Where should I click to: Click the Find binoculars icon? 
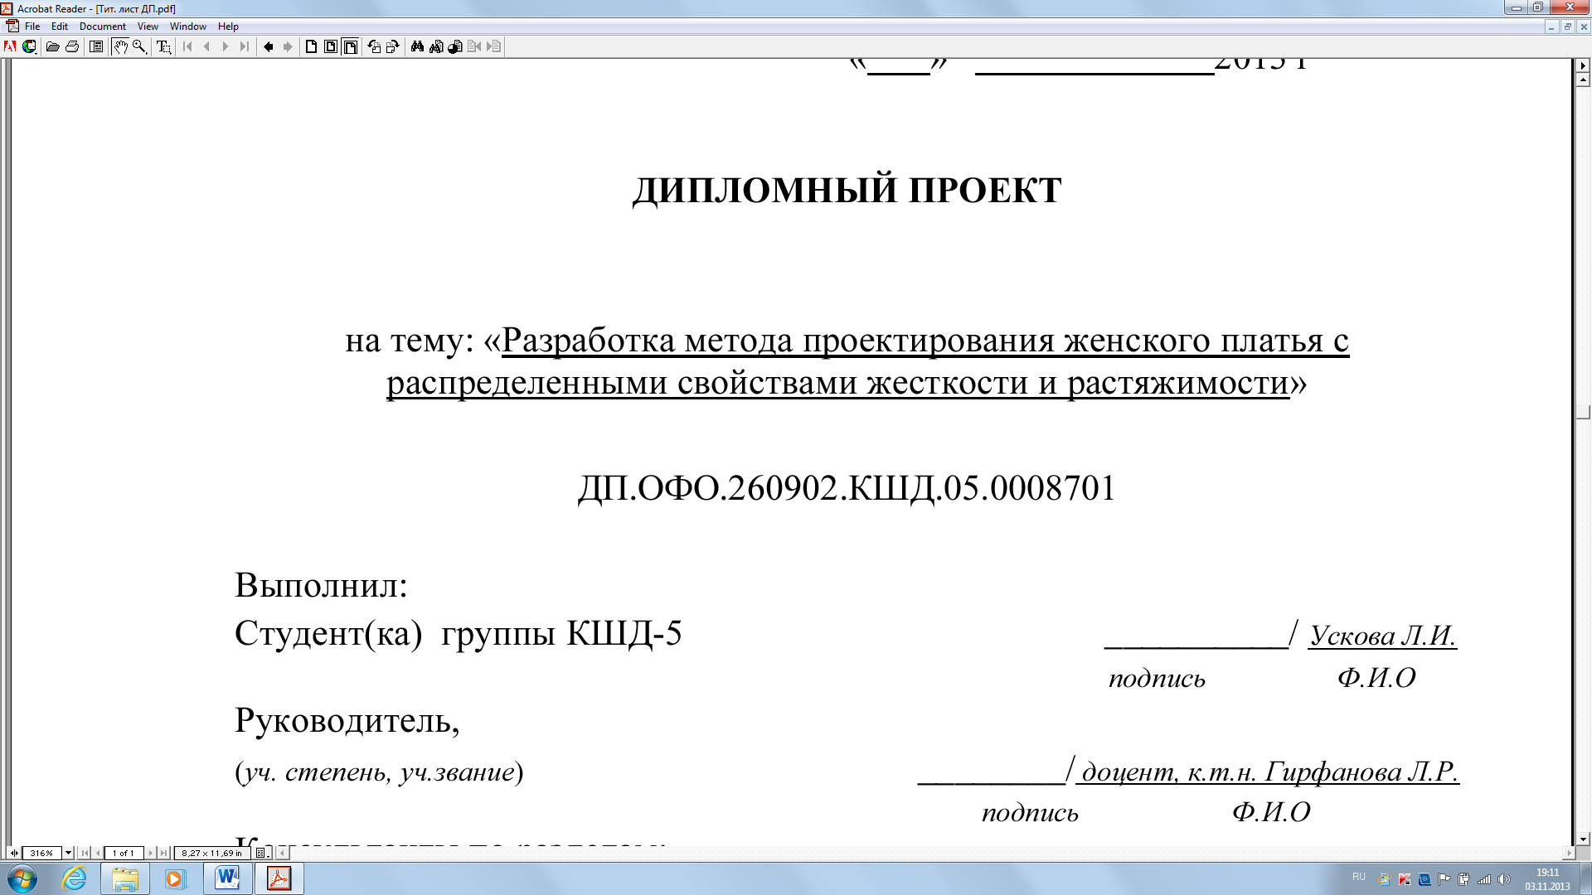pos(417,46)
